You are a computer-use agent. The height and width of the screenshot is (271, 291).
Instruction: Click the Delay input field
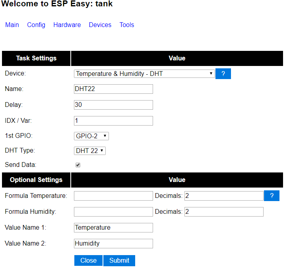(x=113, y=105)
